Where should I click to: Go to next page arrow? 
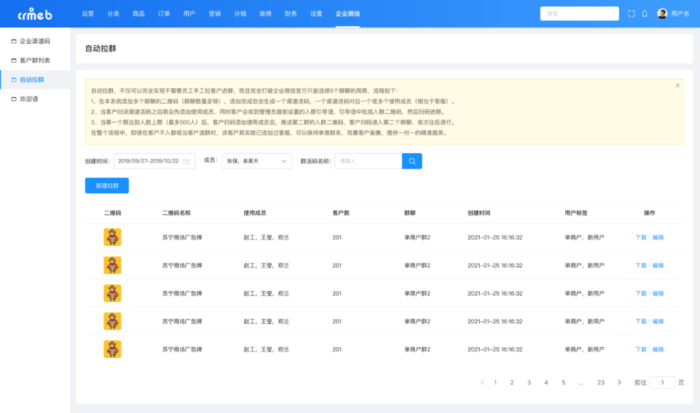619,382
